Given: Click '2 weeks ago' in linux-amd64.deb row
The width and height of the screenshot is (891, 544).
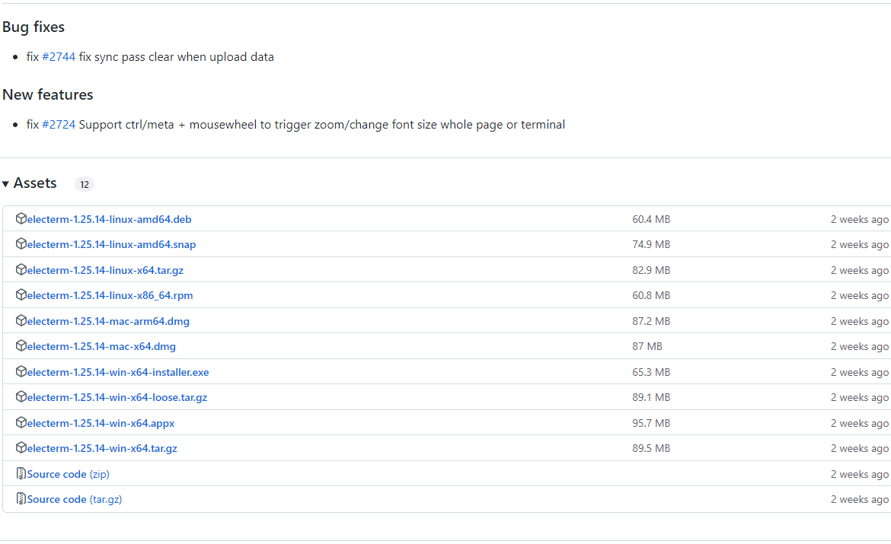Looking at the screenshot, I should [x=860, y=219].
